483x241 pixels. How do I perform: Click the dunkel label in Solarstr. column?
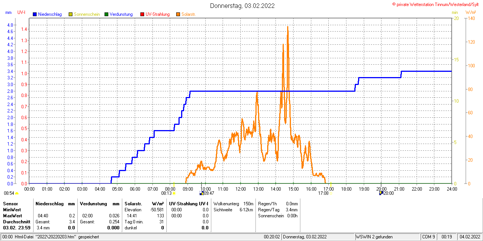pyautogui.click(x=131, y=227)
